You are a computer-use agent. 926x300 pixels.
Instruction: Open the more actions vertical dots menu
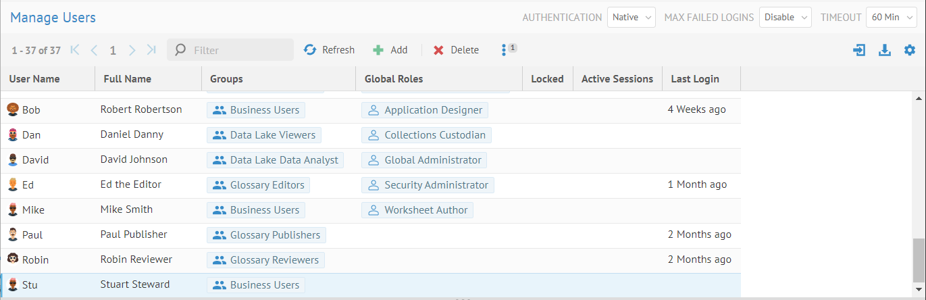pos(504,50)
